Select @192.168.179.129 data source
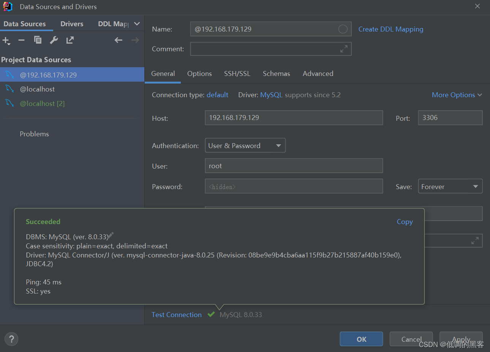This screenshot has width=490, height=352. 72,75
